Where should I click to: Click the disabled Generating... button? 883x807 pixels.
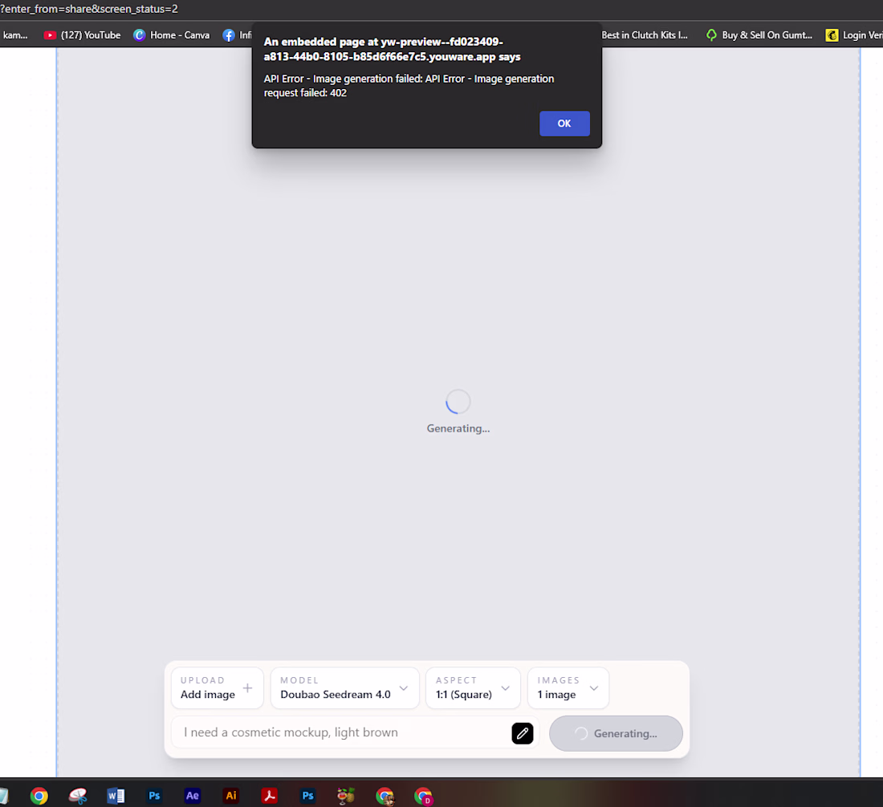[616, 733]
